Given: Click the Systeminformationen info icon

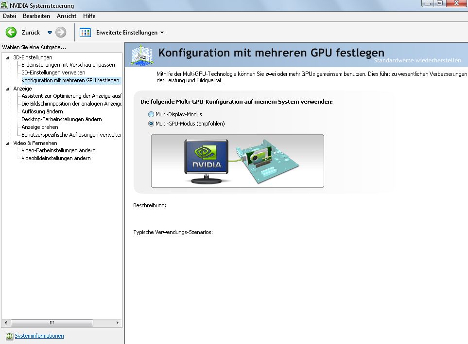Looking at the screenshot, I should tap(9, 336).
